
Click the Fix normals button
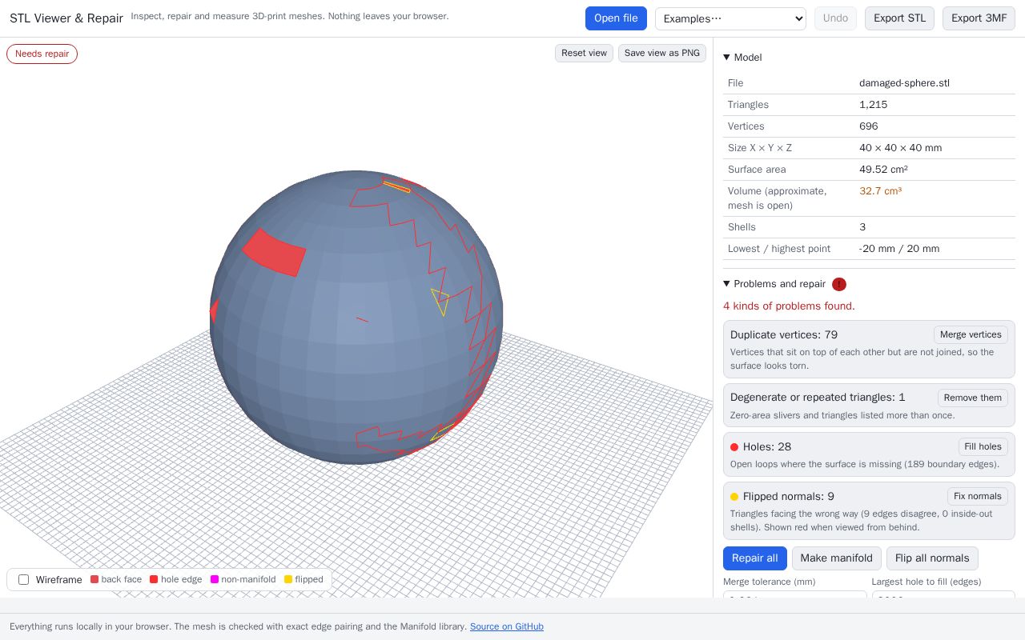[x=978, y=497]
